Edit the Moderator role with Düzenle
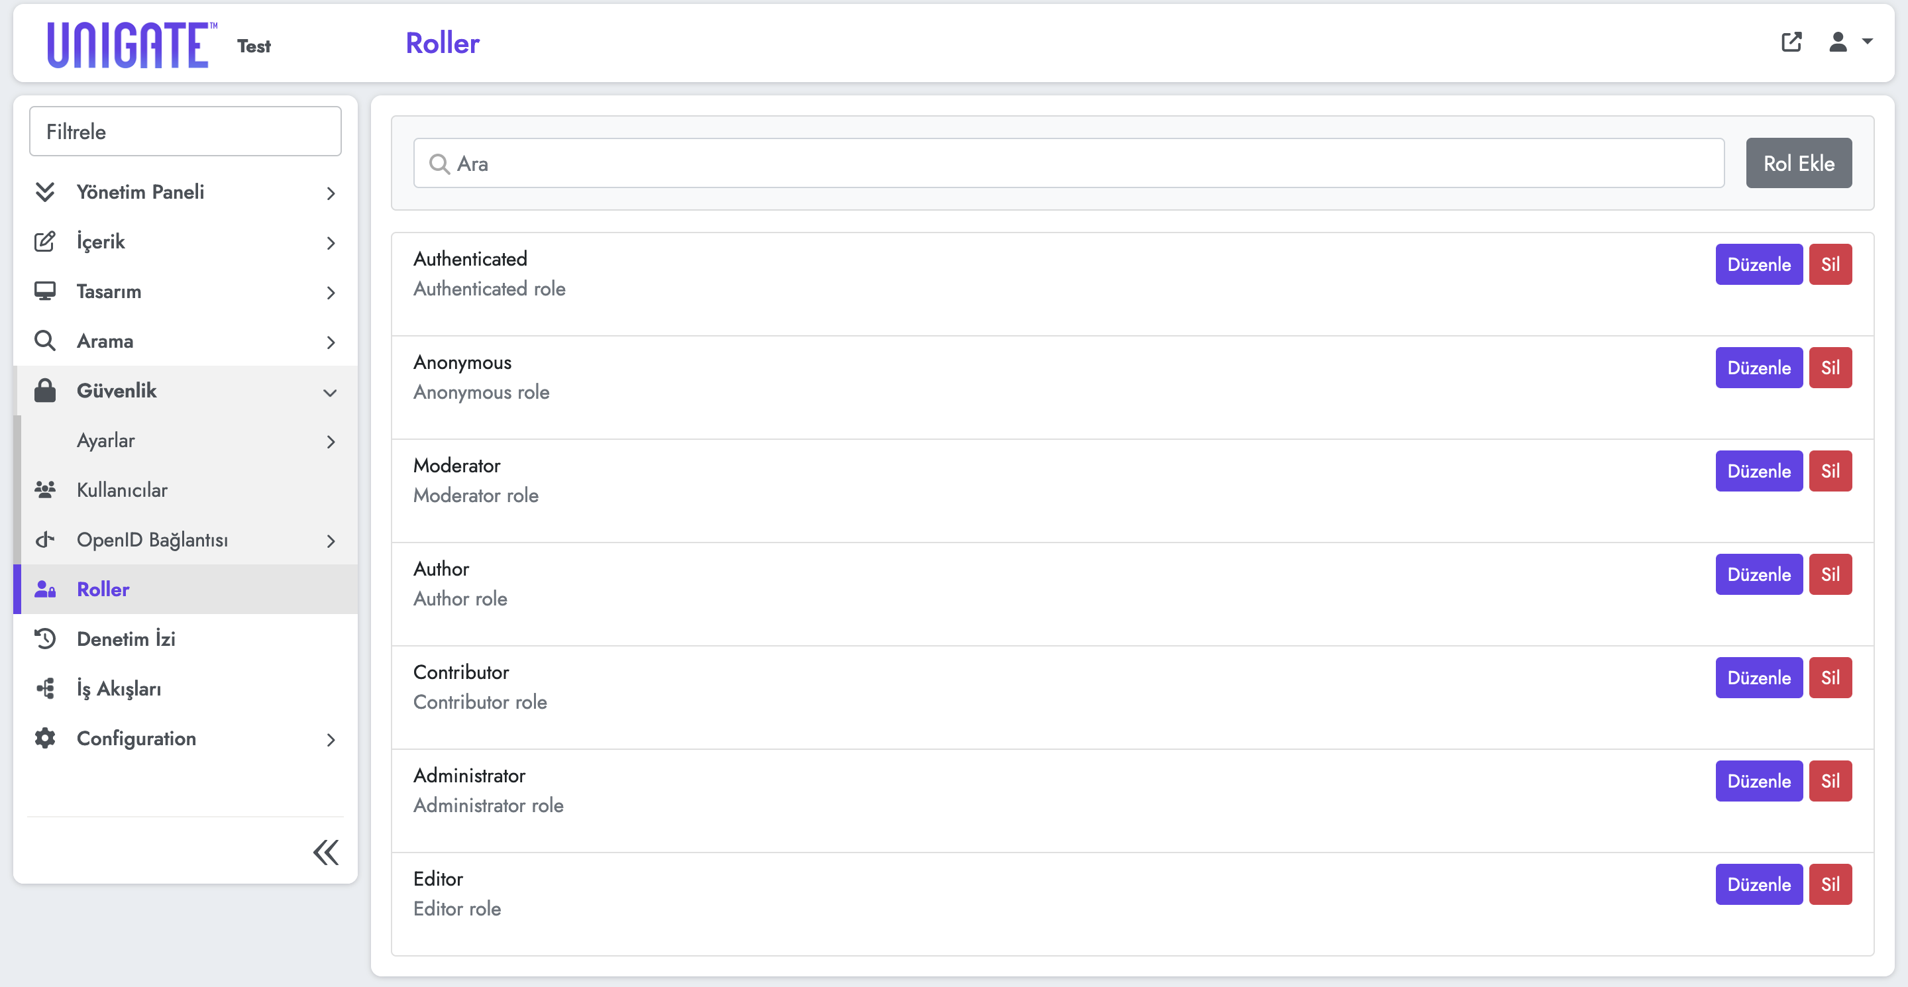The width and height of the screenshot is (1908, 987). [x=1758, y=471]
